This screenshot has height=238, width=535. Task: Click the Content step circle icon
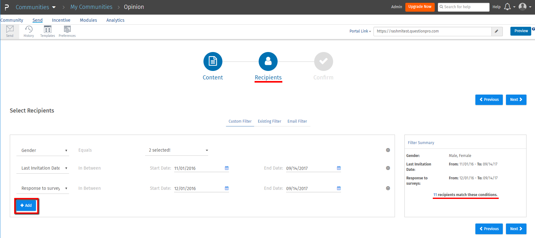[213, 61]
